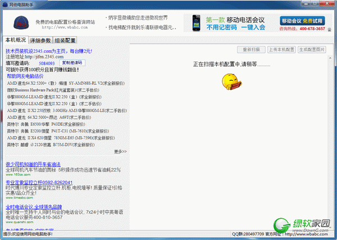This screenshot has height=240, width=337.
Task: Close the 网伯电脑助手 window
Action: pos(327,3)
